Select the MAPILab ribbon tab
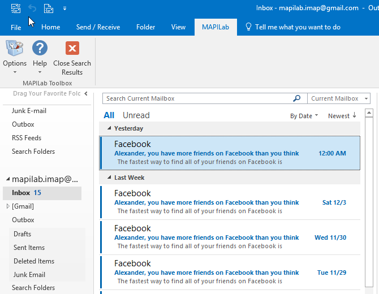The height and width of the screenshot is (294, 379). click(x=216, y=27)
